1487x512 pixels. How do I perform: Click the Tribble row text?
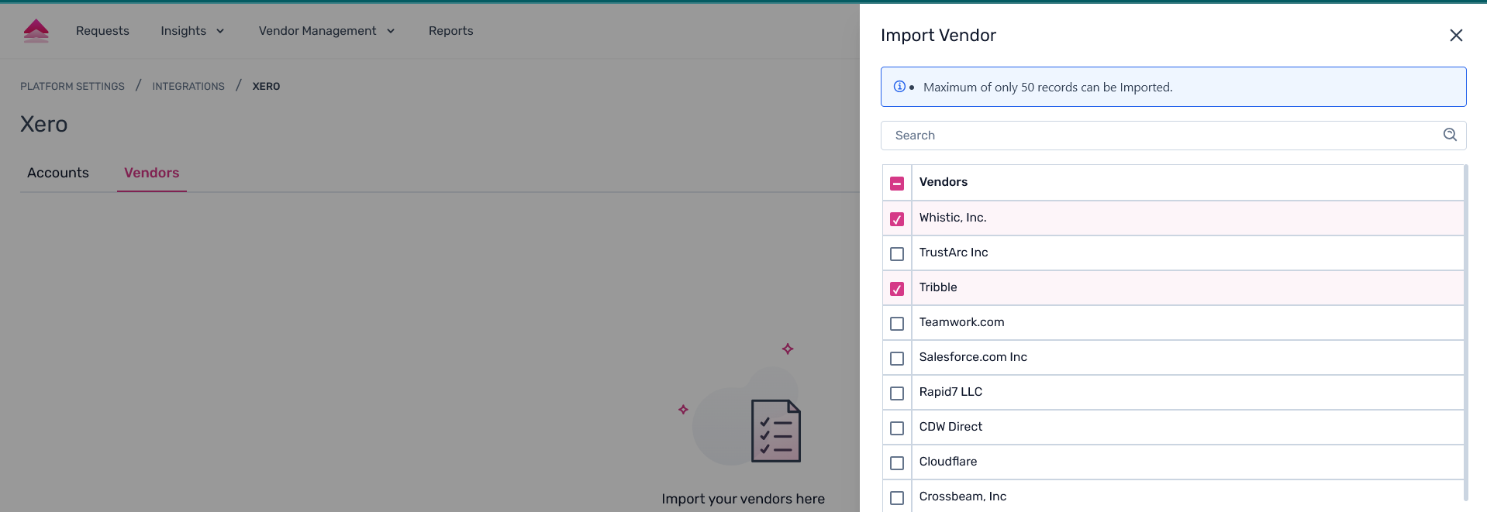pyautogui.click(x=938, y=287)
